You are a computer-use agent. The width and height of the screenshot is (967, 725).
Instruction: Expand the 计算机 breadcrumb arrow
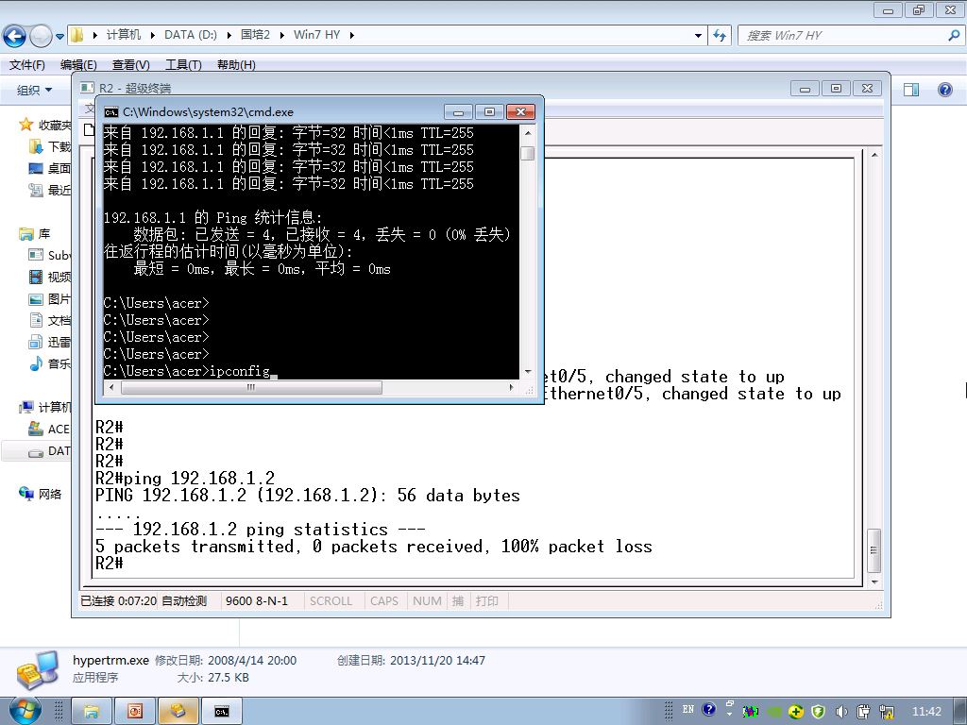tap(153, 35)
